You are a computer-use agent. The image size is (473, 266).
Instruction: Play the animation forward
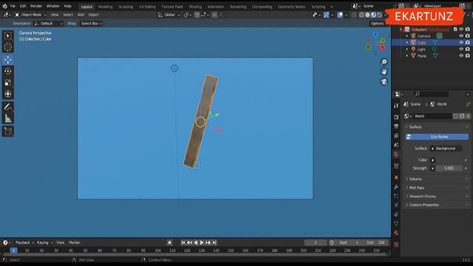pos(202,242)
